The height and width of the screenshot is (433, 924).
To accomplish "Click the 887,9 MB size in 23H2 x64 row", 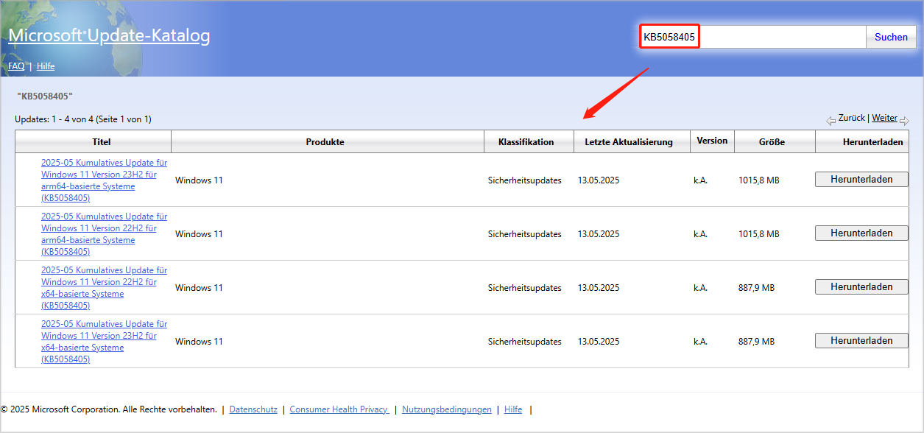I will [756, 342].
